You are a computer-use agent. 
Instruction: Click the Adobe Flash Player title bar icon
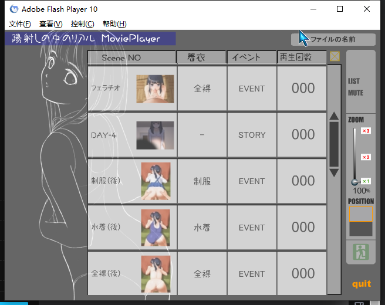tap(13, 9)
